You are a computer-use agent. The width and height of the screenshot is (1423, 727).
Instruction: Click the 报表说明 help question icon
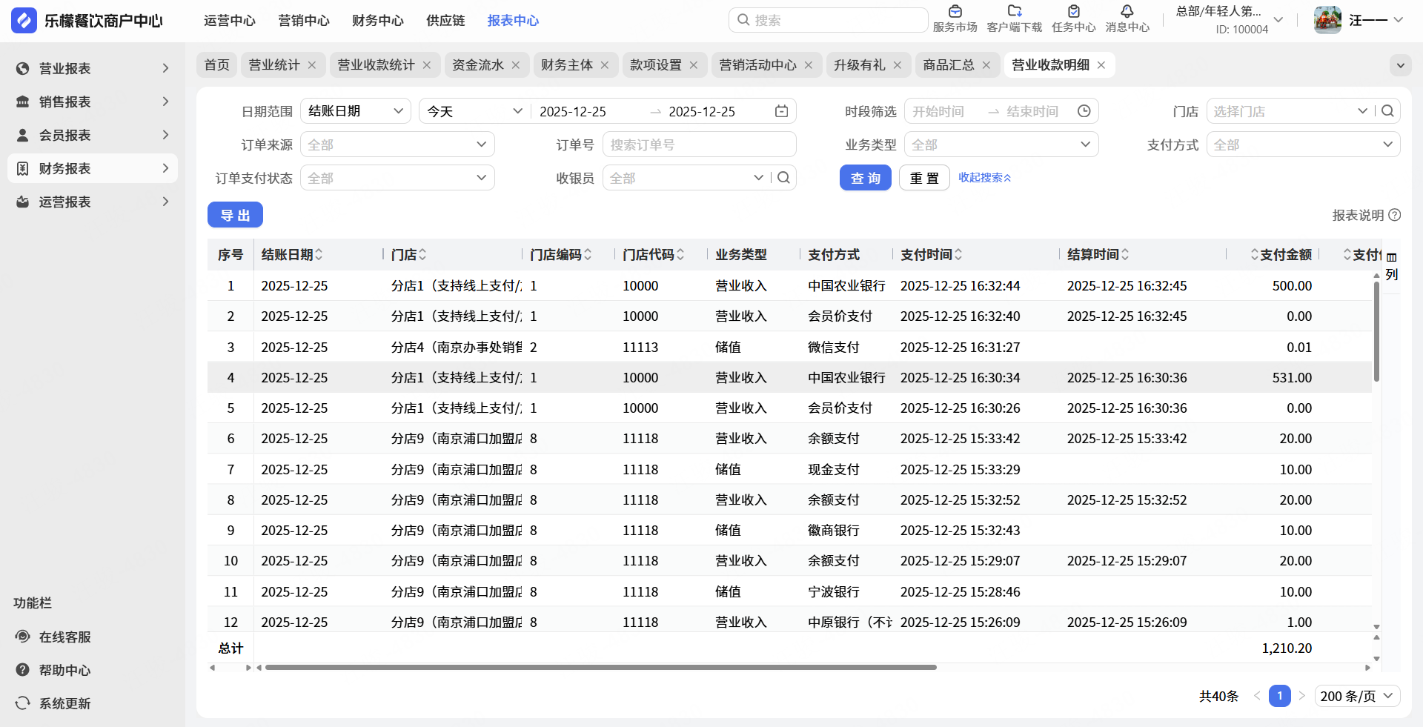coord(1394,215)
